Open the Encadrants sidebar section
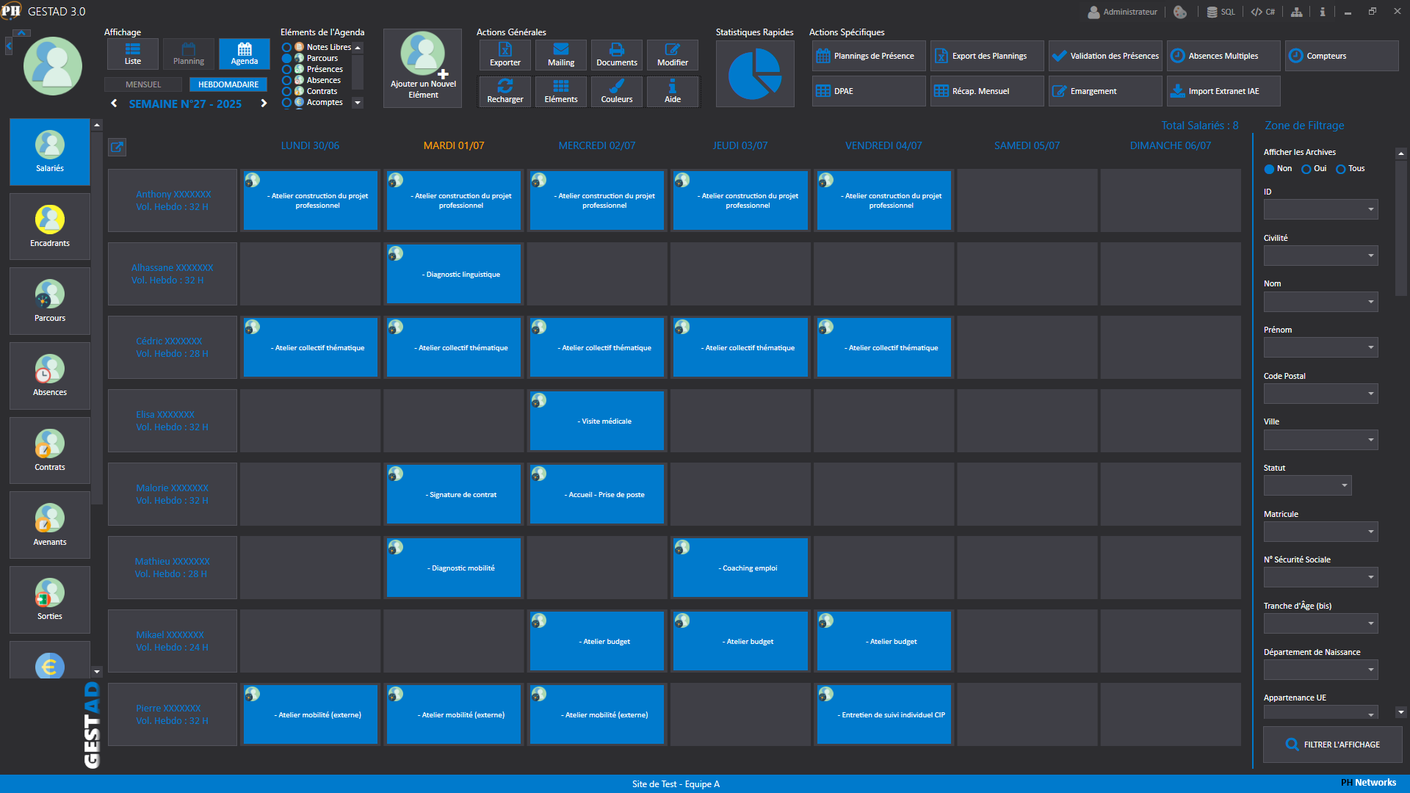Viewport: 1410px width, 793px height. pos(50,227)
